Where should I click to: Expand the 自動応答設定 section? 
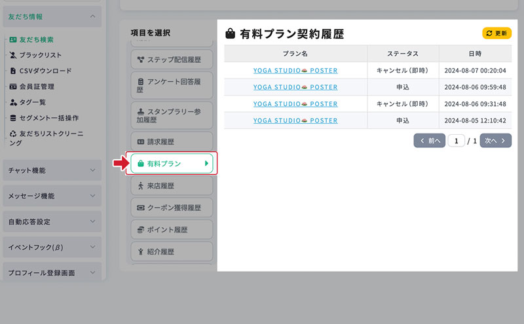pyautogui.click(x=92, y=221)
